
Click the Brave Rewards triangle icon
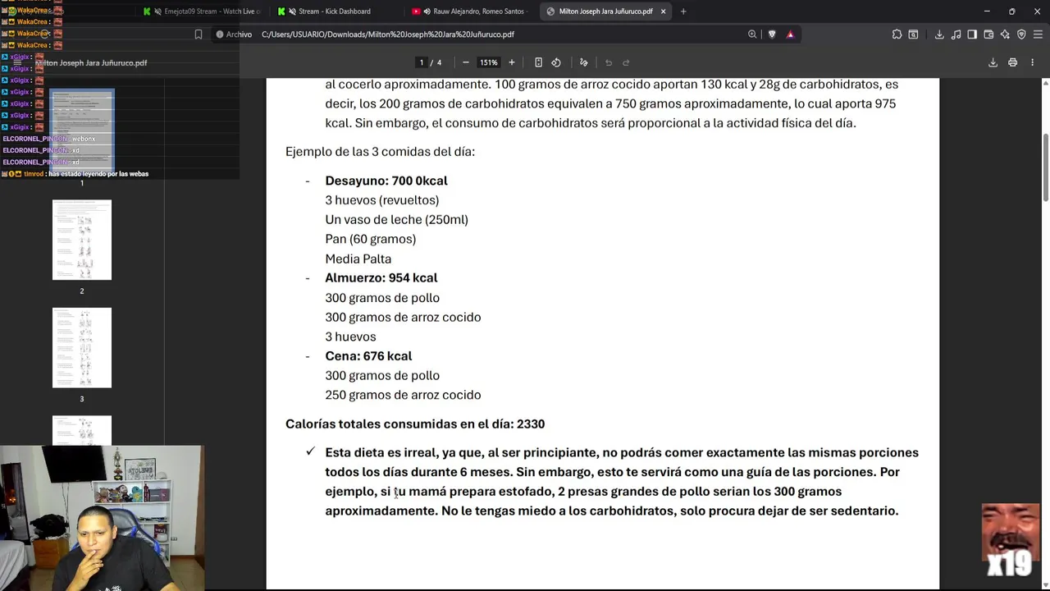(x=790, y=34)
